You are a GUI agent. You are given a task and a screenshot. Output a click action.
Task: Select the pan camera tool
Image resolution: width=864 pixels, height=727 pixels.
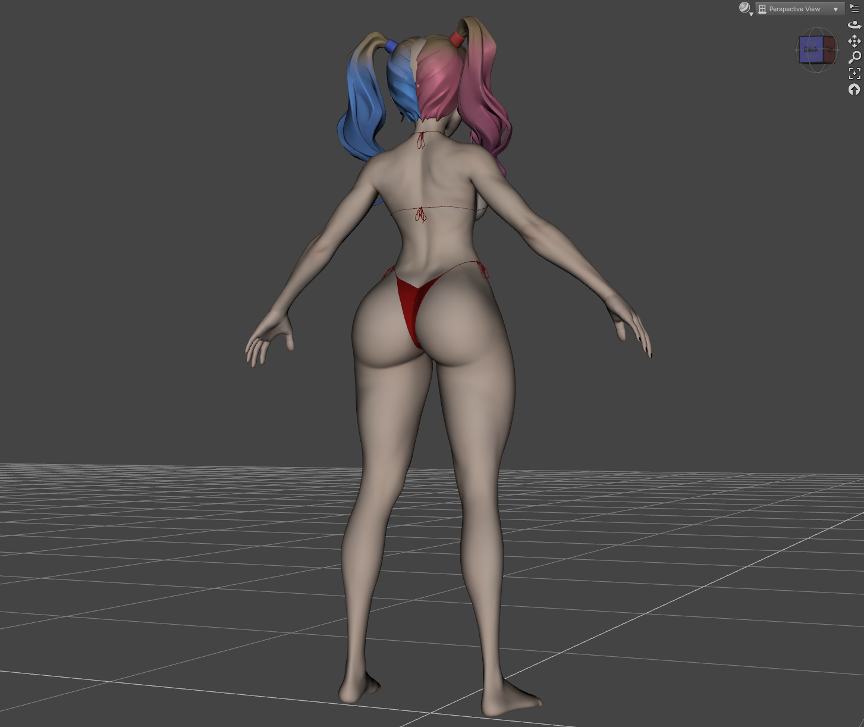coord(854,41)
